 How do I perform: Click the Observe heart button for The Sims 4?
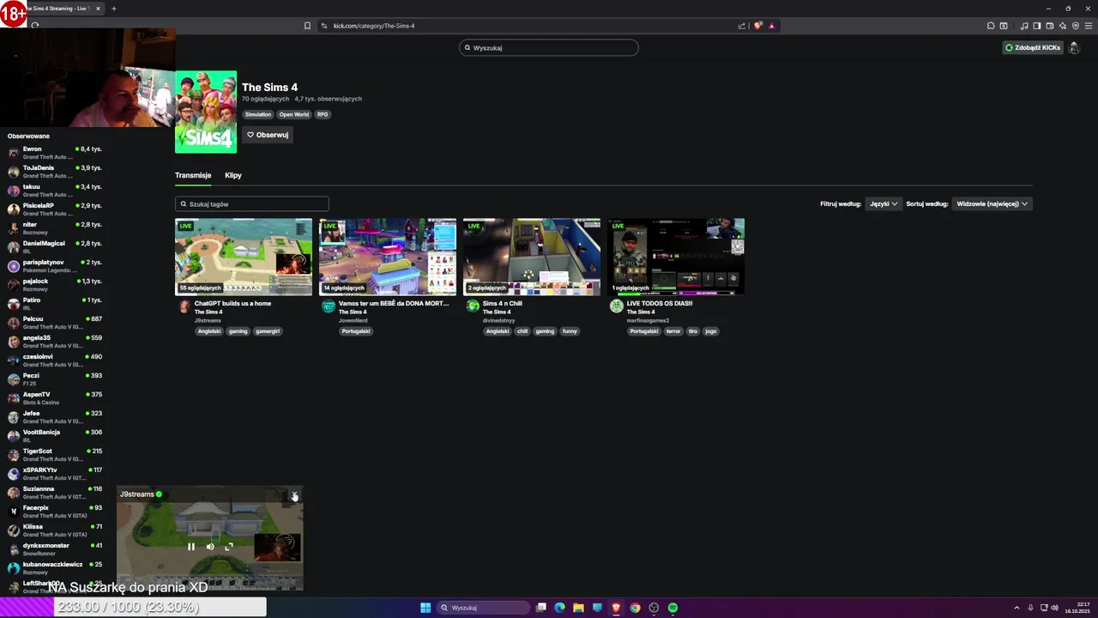point(268,135)
